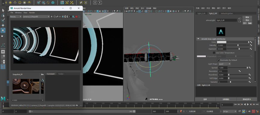The height and width of the screenshot is (115, 260).
Task: Collapse Arnold Area Light Attributes section
Action: (x=198, y=39)
